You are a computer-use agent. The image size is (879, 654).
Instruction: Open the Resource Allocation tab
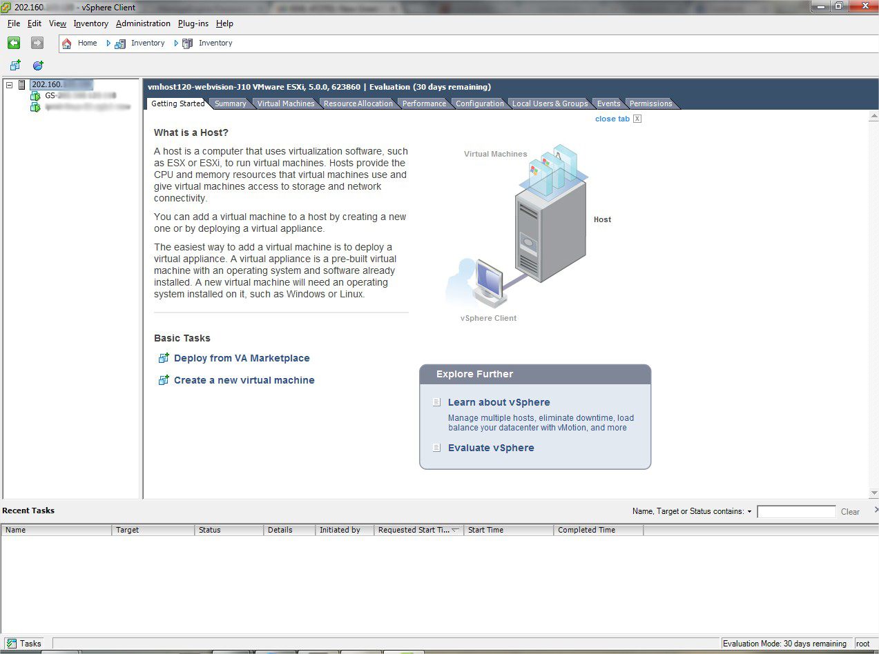pyautogui.click(x=358, y=103)
